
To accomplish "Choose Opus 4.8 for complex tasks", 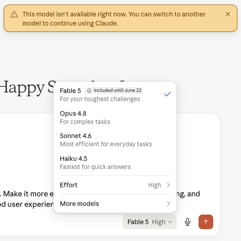I will pos(115,118).
